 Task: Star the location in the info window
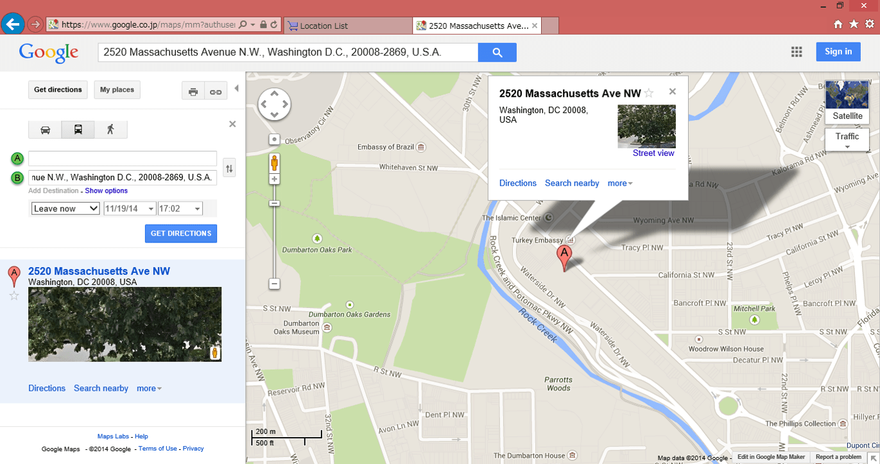(x=648, y=94)
